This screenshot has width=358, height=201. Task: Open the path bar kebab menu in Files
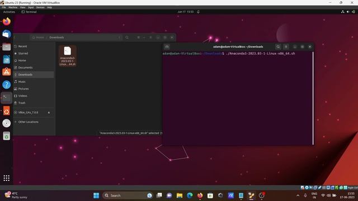click(119, 37)
